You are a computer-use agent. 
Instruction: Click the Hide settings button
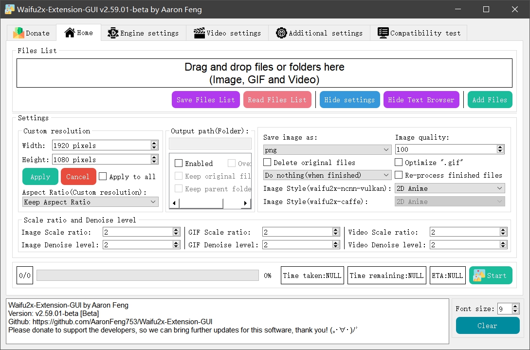click(349, 100)
